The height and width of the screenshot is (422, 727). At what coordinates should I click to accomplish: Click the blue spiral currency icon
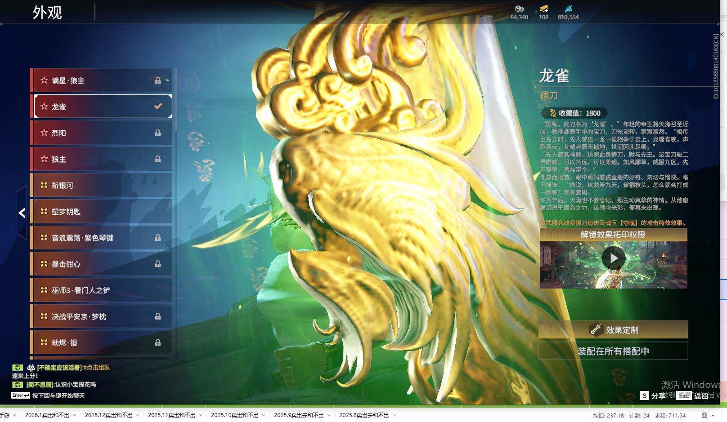pos(568,8)
